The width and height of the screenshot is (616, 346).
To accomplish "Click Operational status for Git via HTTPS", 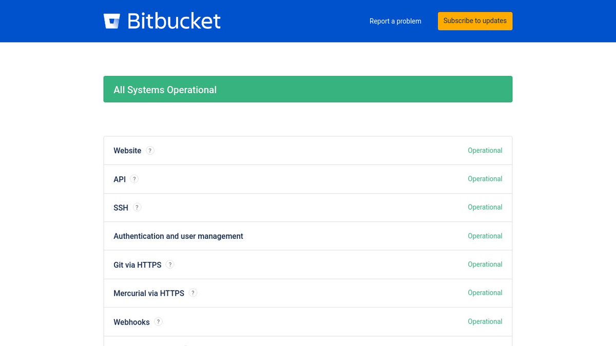I will click(x=485, y=264).
